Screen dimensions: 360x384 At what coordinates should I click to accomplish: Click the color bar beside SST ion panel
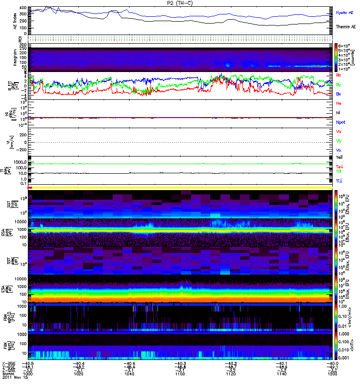[336, 204]
